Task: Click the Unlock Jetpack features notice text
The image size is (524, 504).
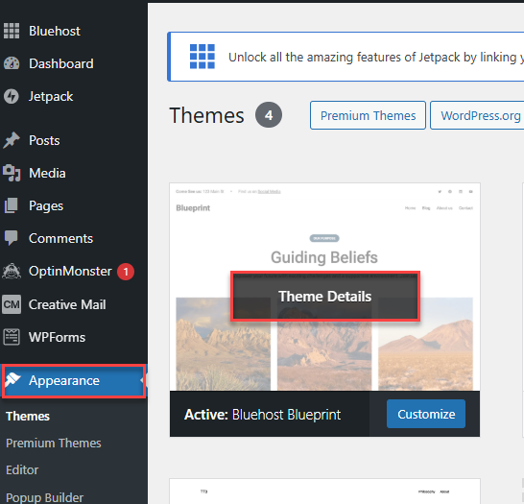Action: 376,58
